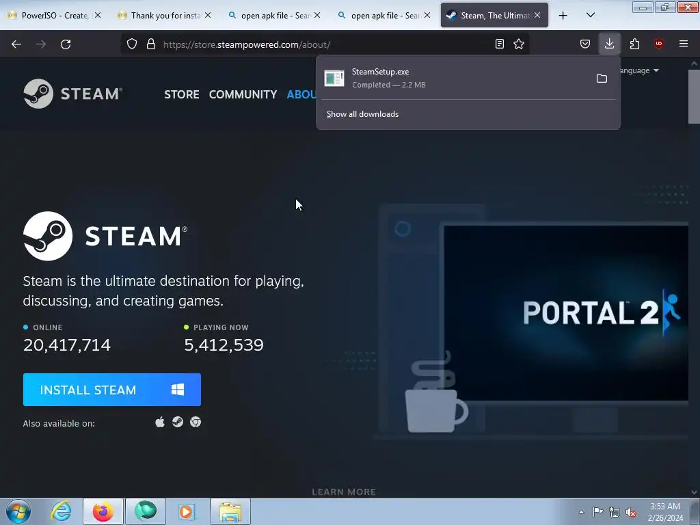
Task: Open the Firefox hamburger application menu
Action: (x=684, y=44)
